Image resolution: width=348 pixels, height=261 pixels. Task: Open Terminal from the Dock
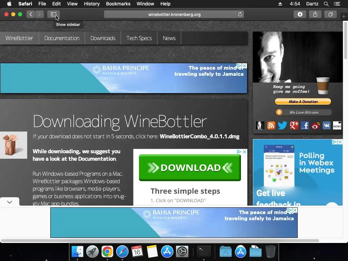[204, 251]
